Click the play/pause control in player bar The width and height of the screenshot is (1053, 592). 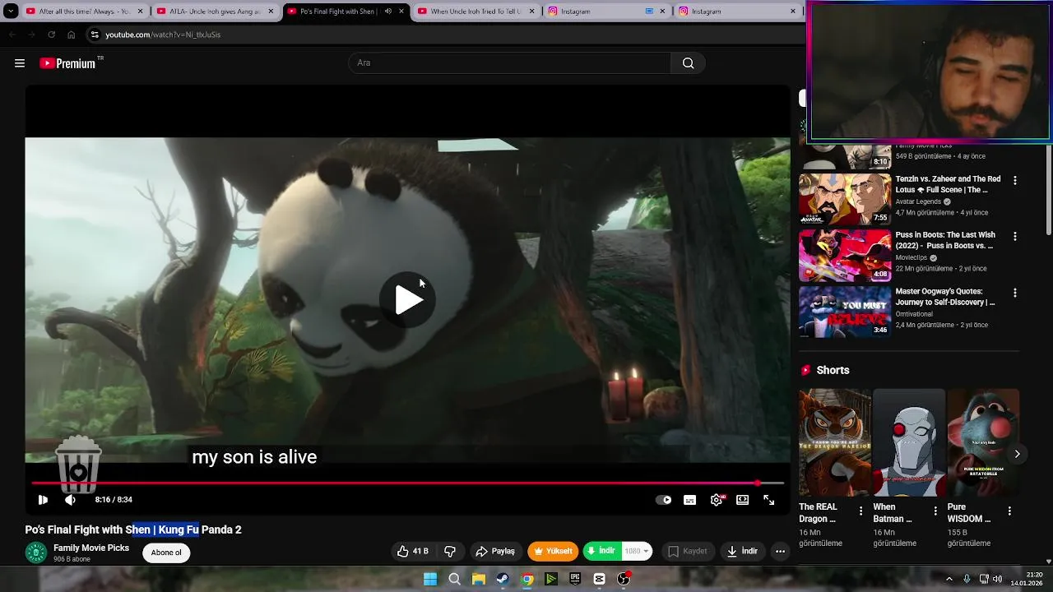pos(43,499)
